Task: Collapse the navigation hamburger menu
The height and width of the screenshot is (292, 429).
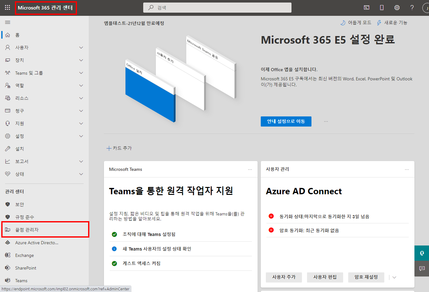Action: 8,22
